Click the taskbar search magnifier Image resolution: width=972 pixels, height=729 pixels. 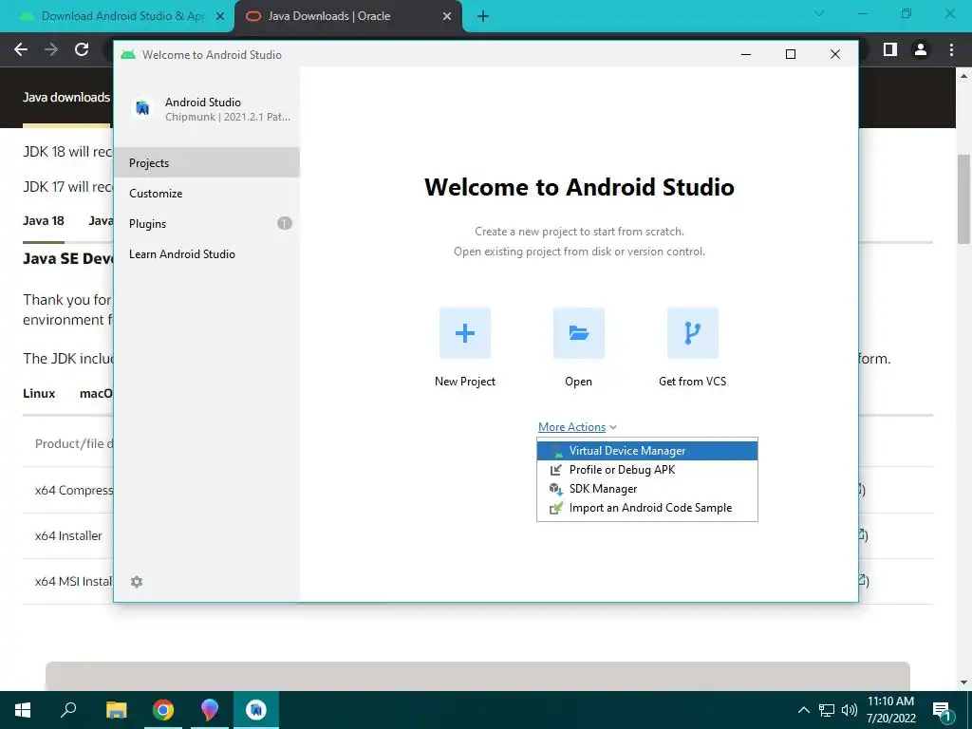click(x=68, y=710)
